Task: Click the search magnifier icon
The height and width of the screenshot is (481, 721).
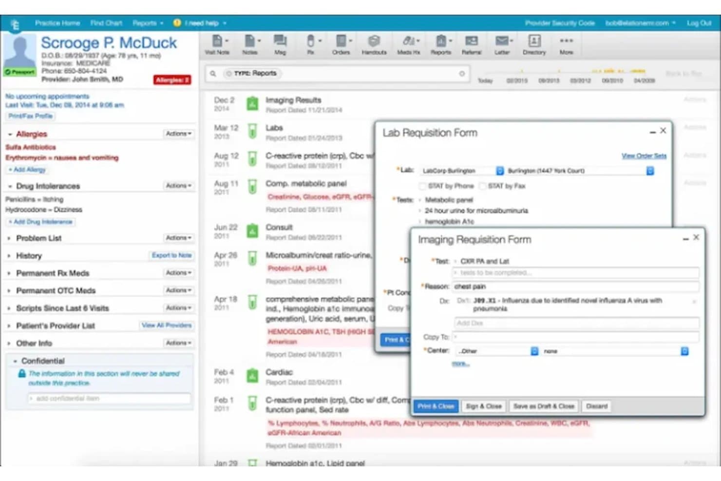Action: 213,74
